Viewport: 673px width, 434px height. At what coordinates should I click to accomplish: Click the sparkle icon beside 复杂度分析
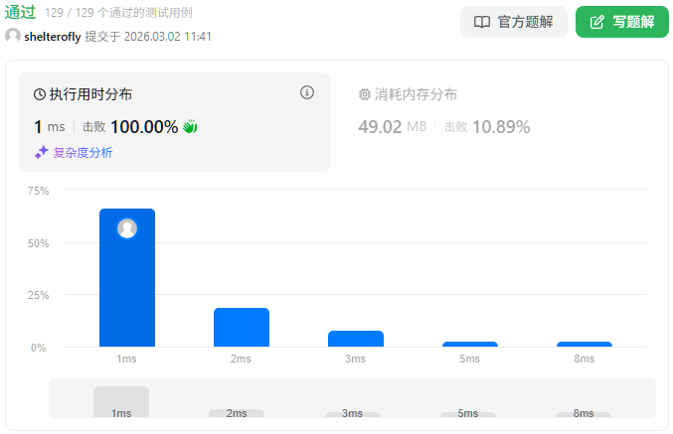(x=42, y=152)
